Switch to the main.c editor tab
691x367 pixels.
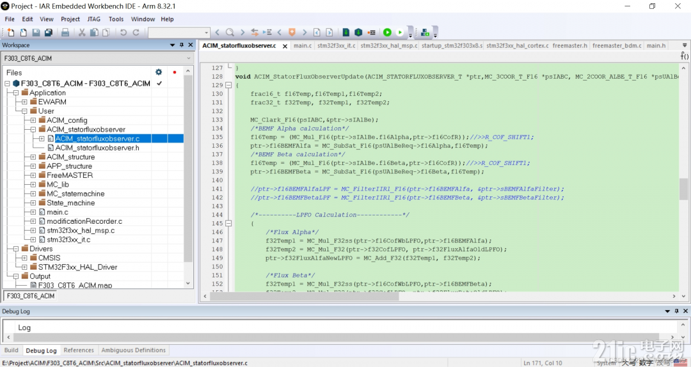303,45
